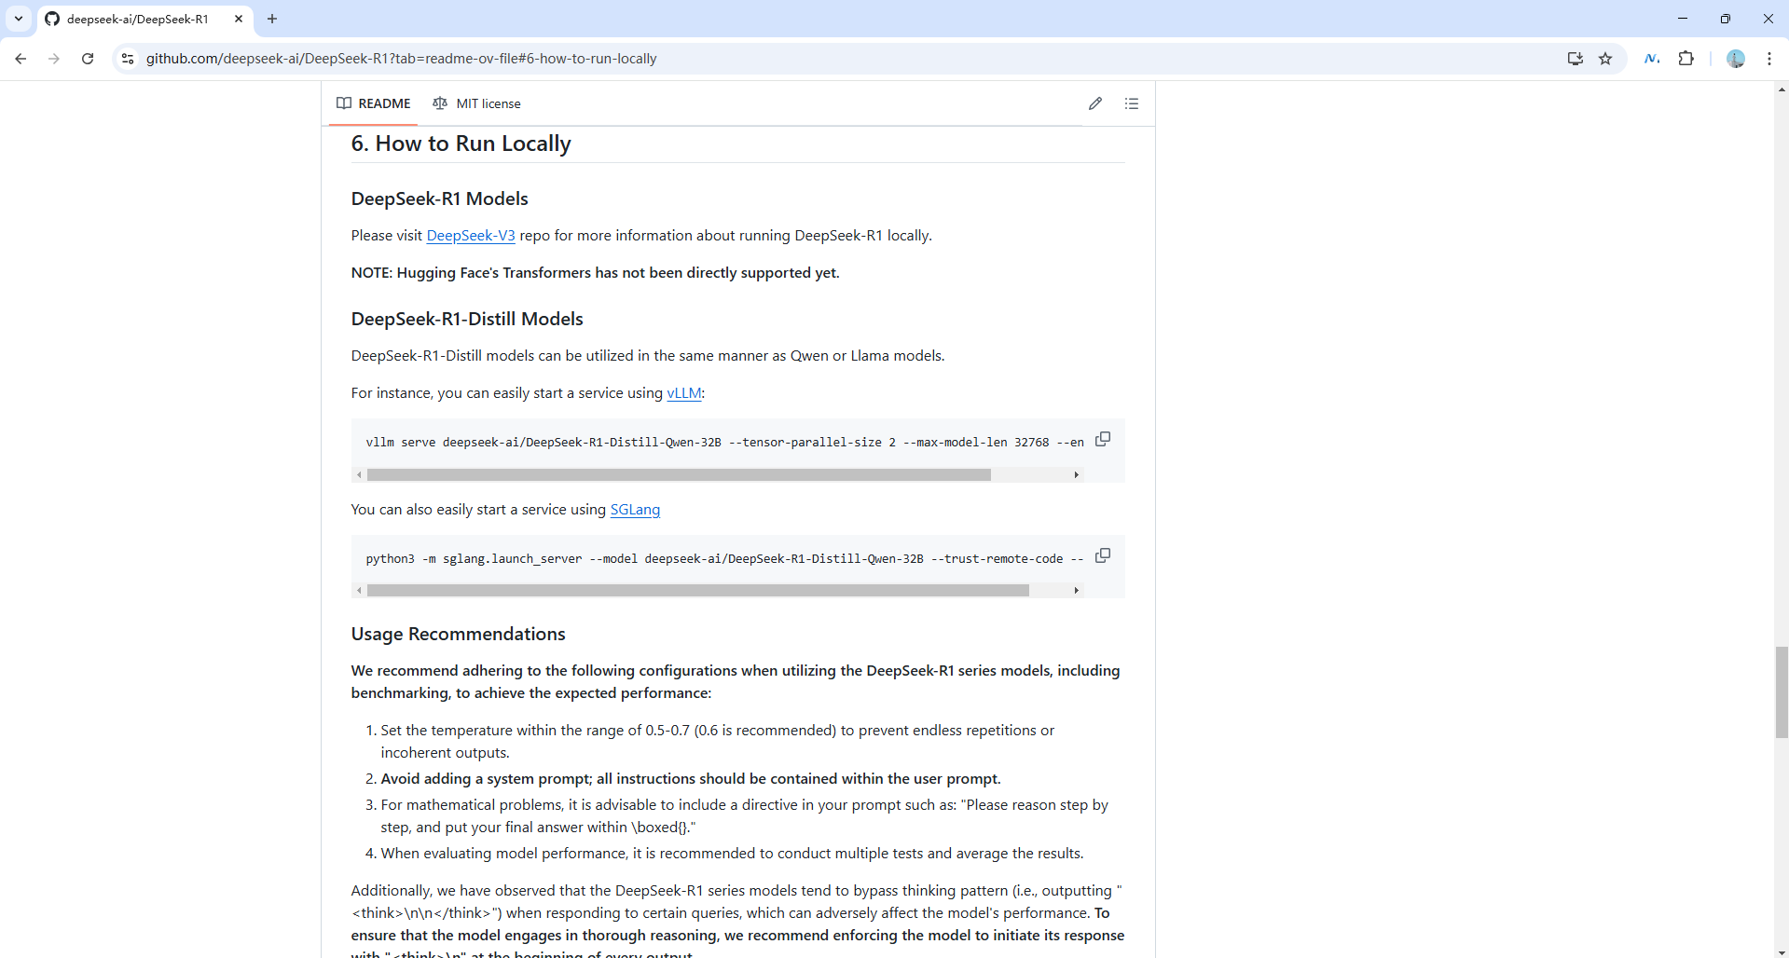The width and height of the screenshot is (1789, 958).
Task: Click the '6. How to Run Locally' heading
Action: tap(461, 144)
